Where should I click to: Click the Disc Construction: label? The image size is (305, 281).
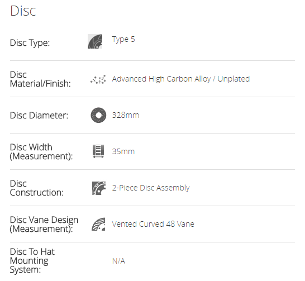coord(37,188)
